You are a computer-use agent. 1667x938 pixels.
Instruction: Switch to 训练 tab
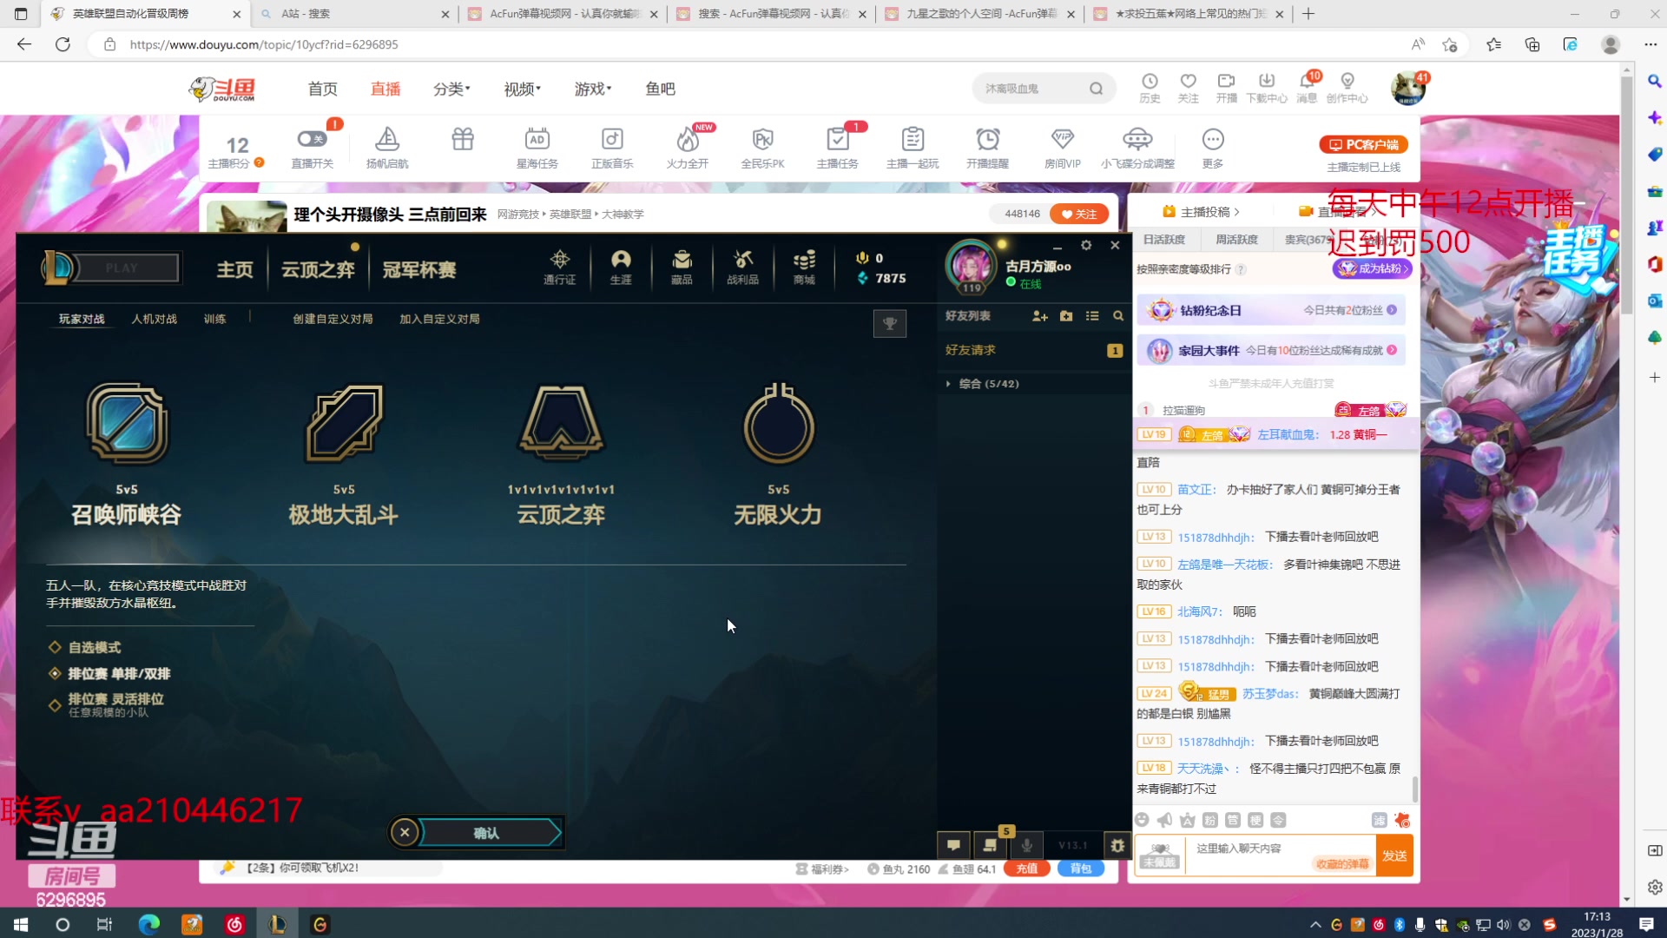click(x=215, y=319)
